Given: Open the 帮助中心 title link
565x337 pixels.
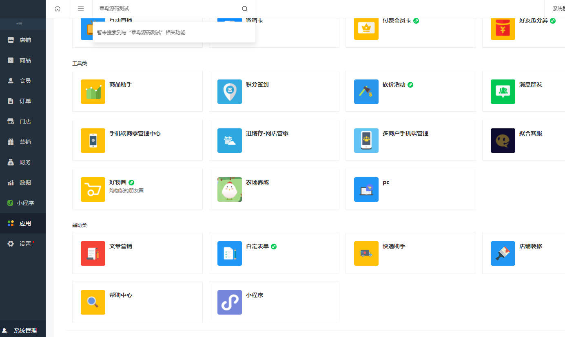Looking at the screenshot, I should [121, 295].
